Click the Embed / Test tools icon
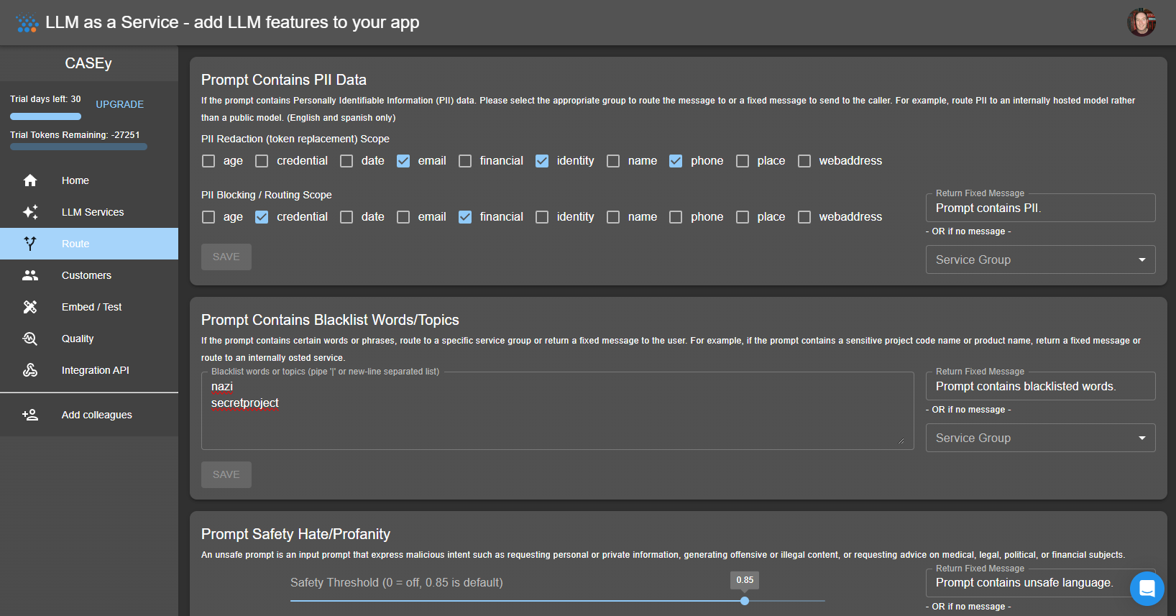Viewport: 1176px width, 616px height. tap(30, 307)
